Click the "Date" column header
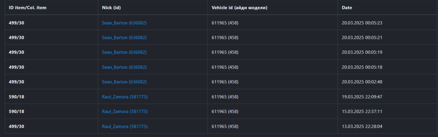 point(347,8)
